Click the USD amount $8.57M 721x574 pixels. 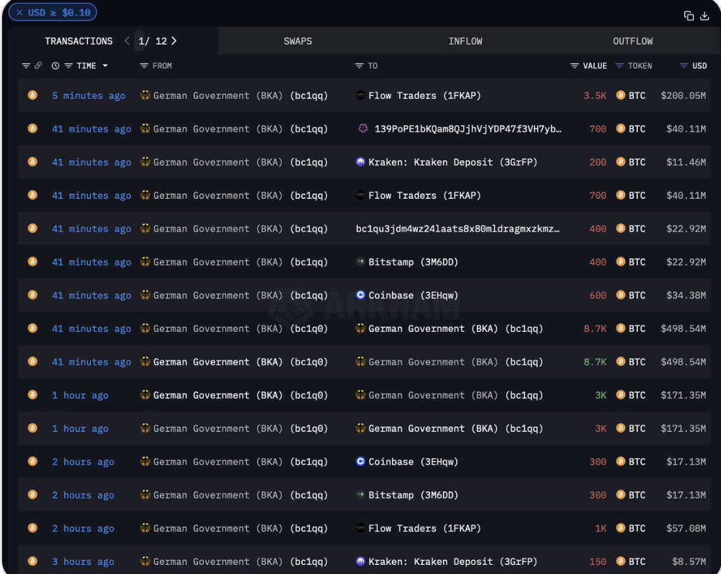pos(689,561)
